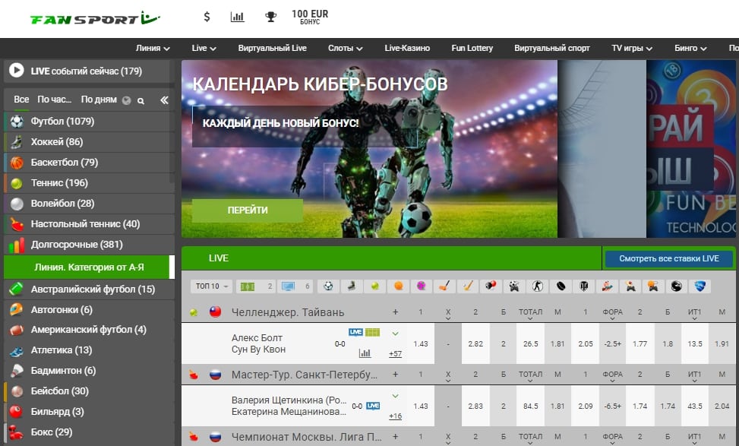Open the statistics bar chart icon in header

point(238,17)
